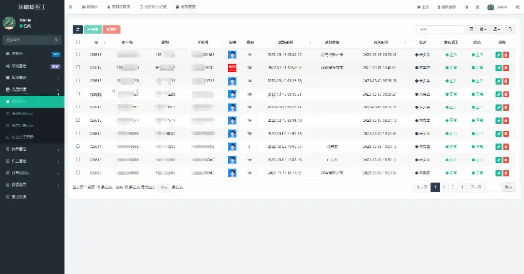This screenshot has width=524, height=274.
Task: Check the select-all checkbox in header
Action: tap(78, 42)
